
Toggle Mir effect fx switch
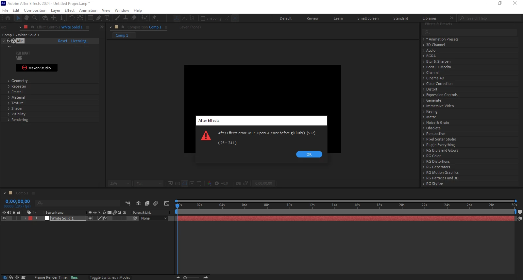8,41
